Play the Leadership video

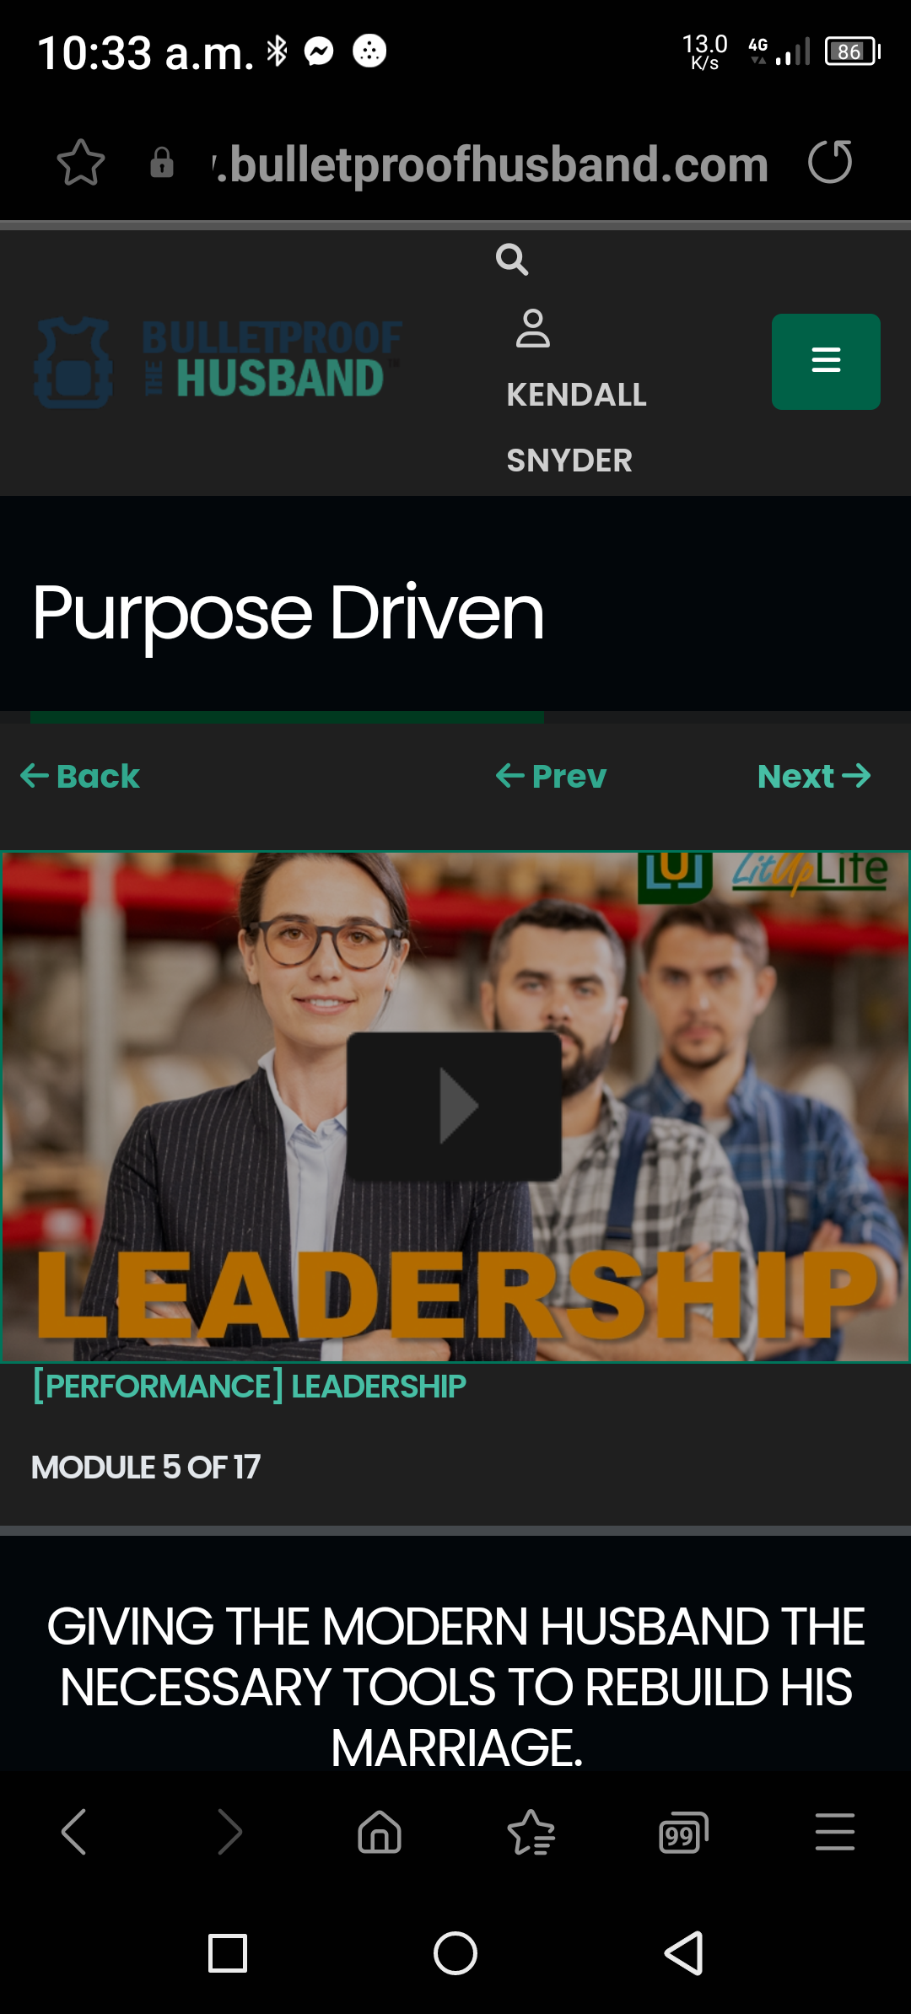tap(455, 1106)
